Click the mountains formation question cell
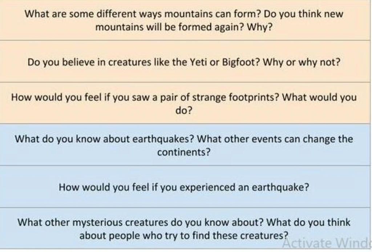Screen dimensions: 372x252 (185, 20)
